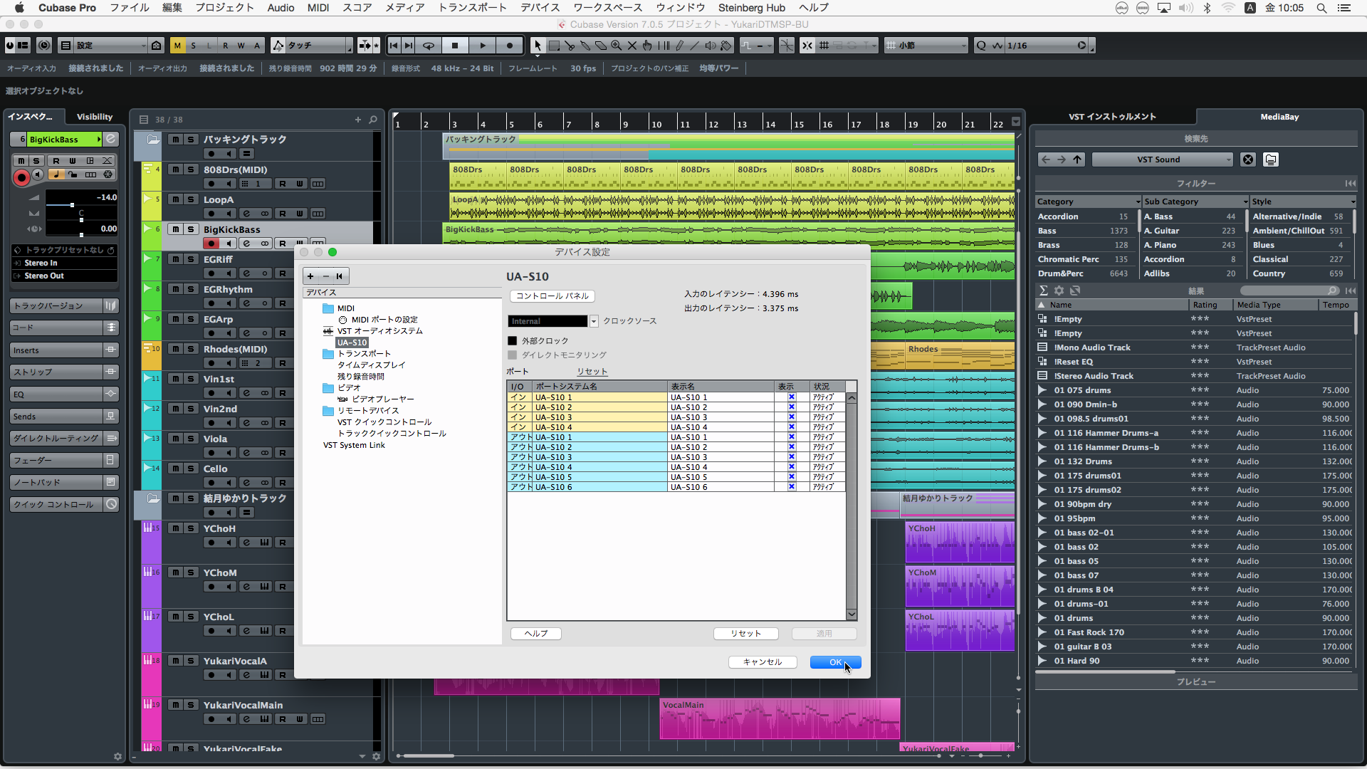The width and height of the screenshot is (1367, 769).
Task: Open the Category filter column dropdown
Action: click(x=1138, y=202)
